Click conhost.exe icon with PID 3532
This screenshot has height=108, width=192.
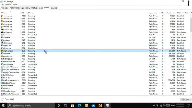point(2,29)
